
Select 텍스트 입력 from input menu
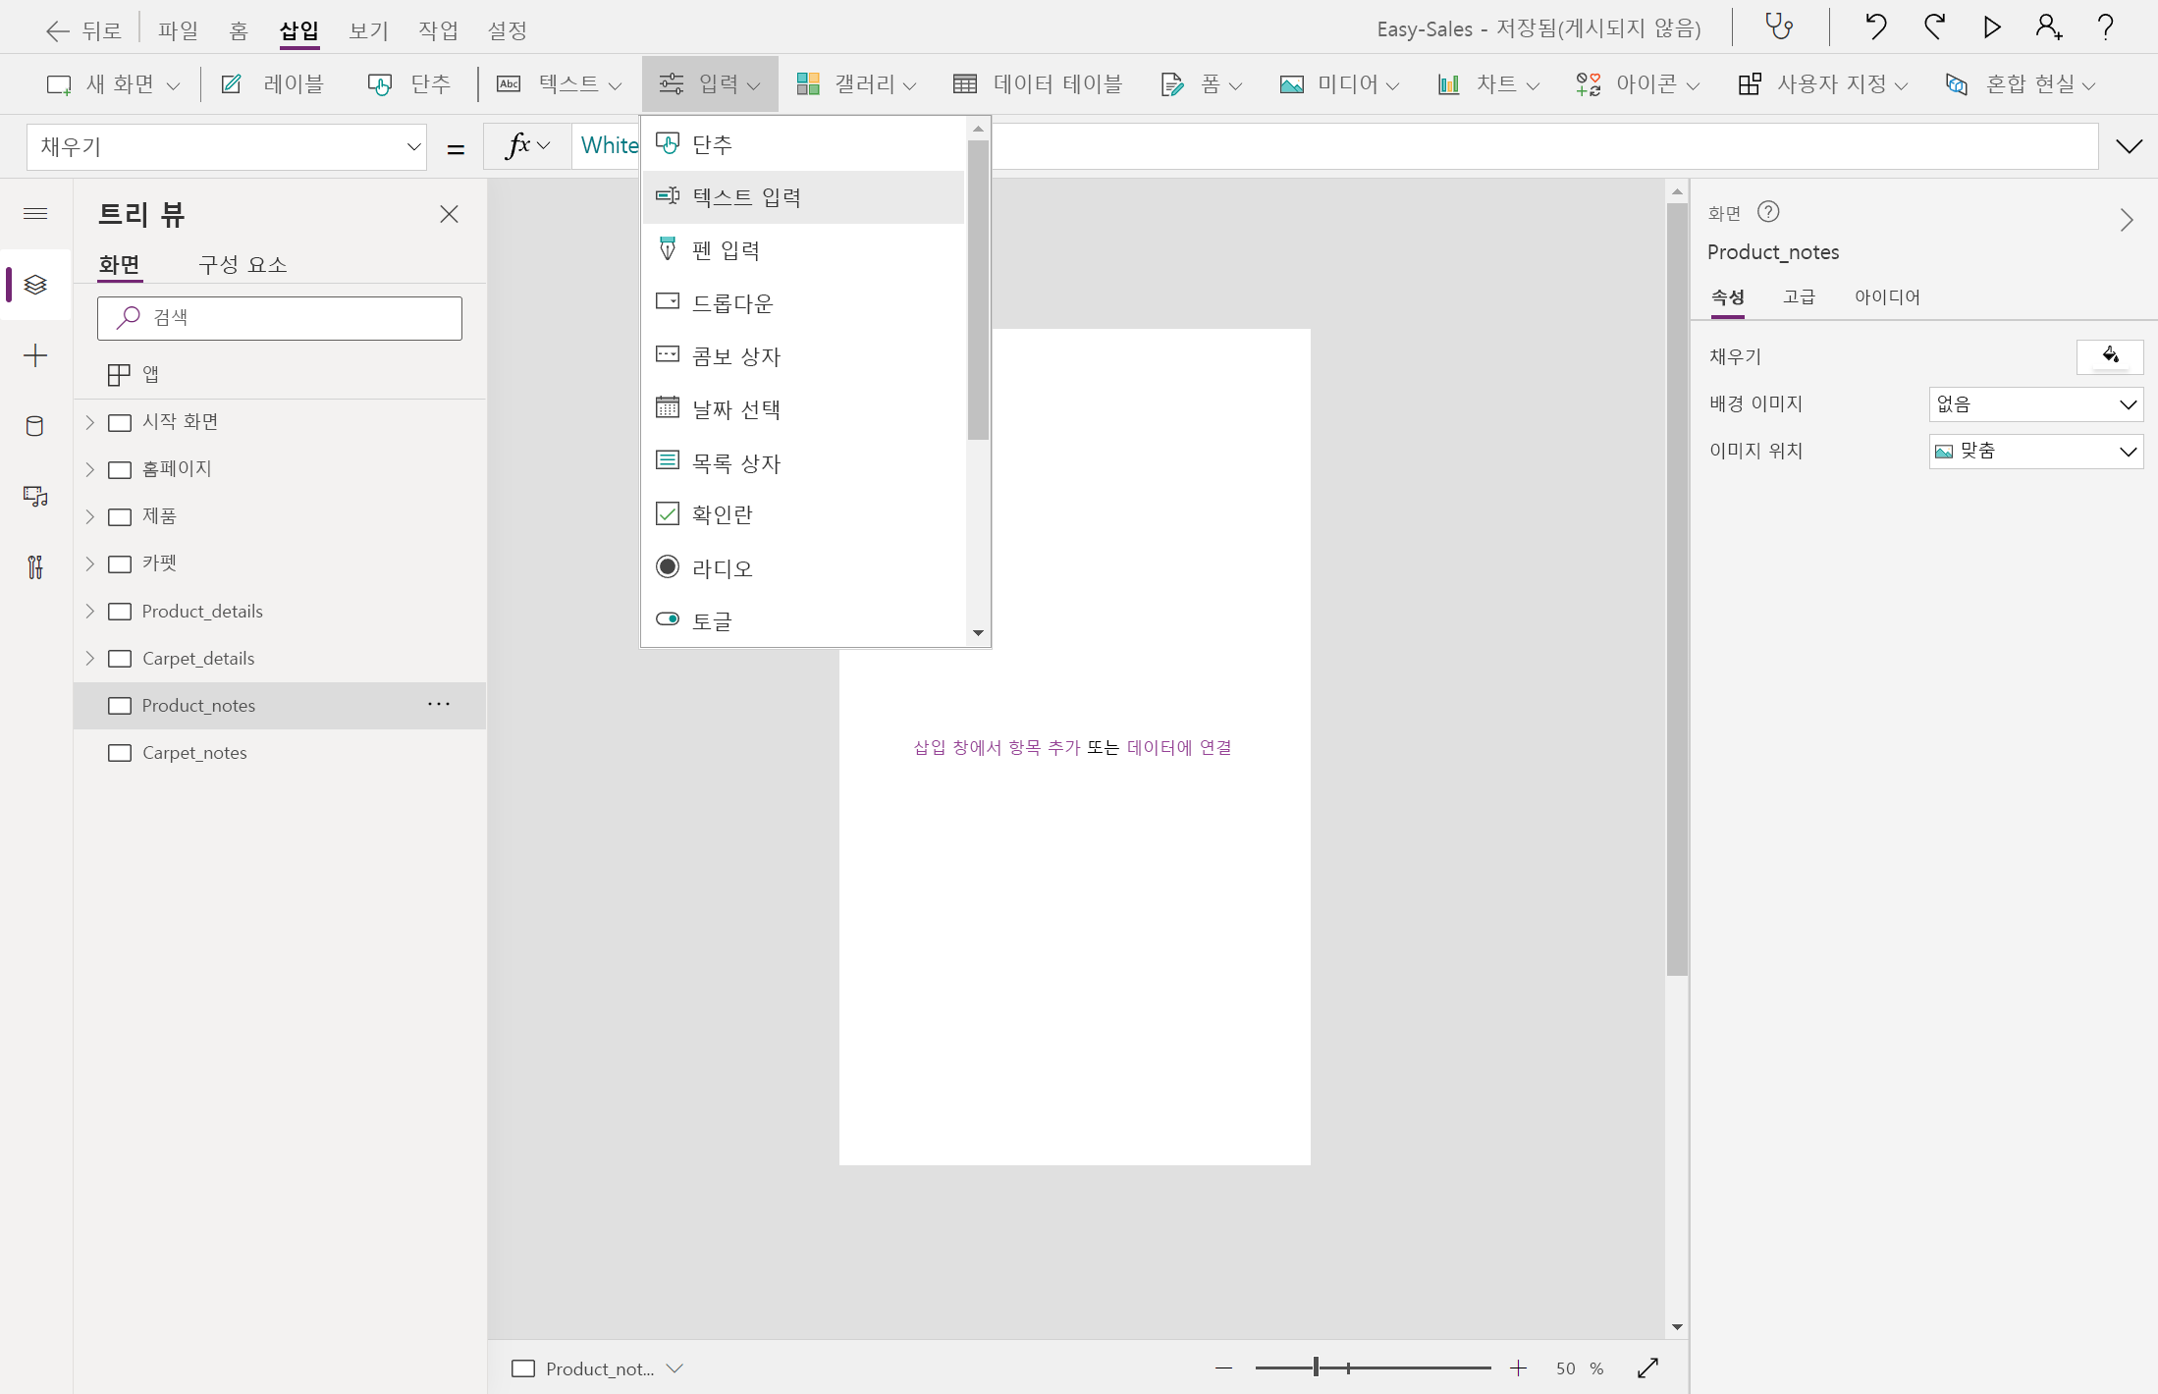[x=746, y=197]
